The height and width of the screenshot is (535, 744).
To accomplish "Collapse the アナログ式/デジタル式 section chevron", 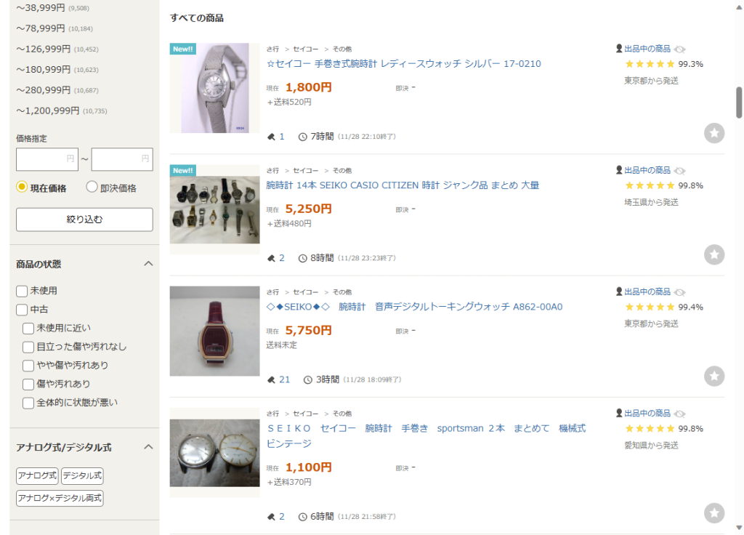I will coord(148,447).
